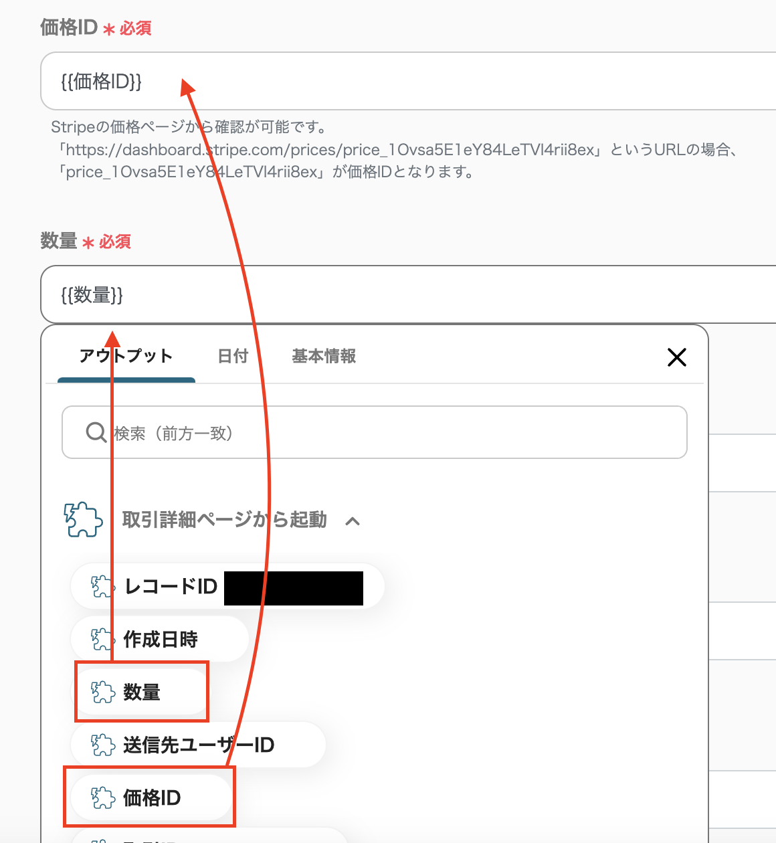
Task: Select the レコードID output chip
Action: coord(227,586)
